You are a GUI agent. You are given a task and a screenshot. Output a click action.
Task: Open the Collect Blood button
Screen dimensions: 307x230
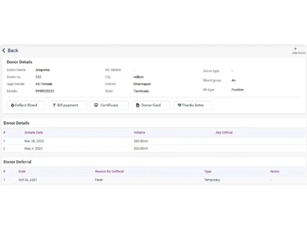coord(26,105)
